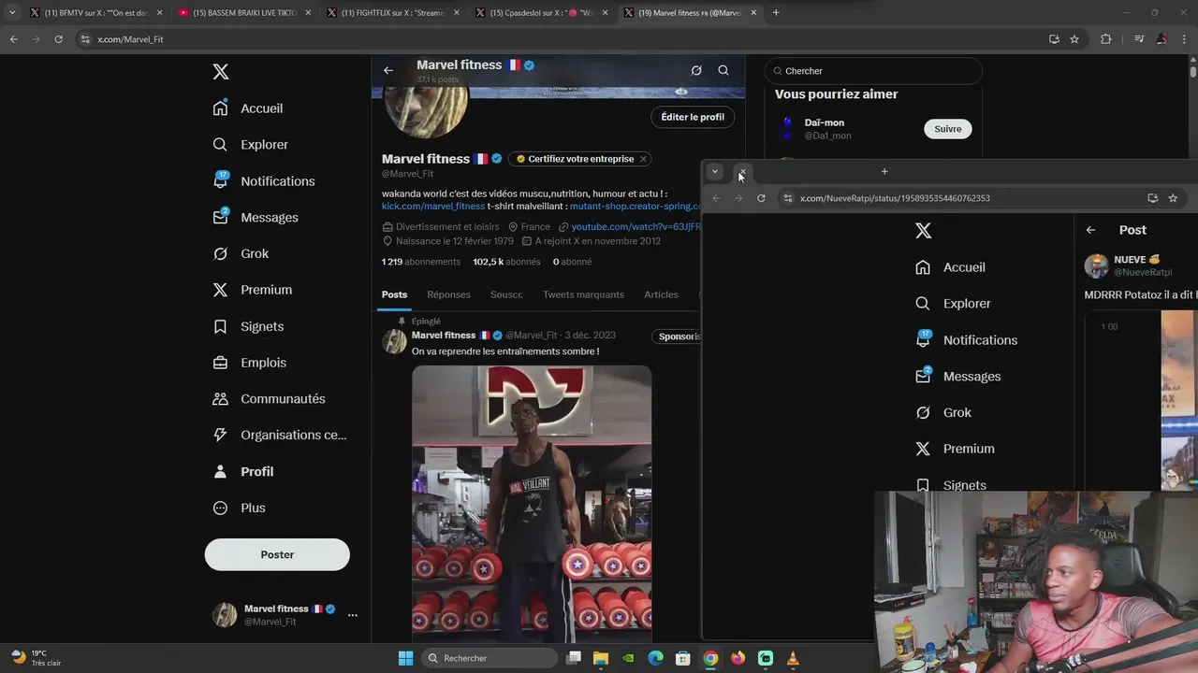Open the kick.com/marvel_fitness link
Screen dimensions: 1198x673
point(433,206)
